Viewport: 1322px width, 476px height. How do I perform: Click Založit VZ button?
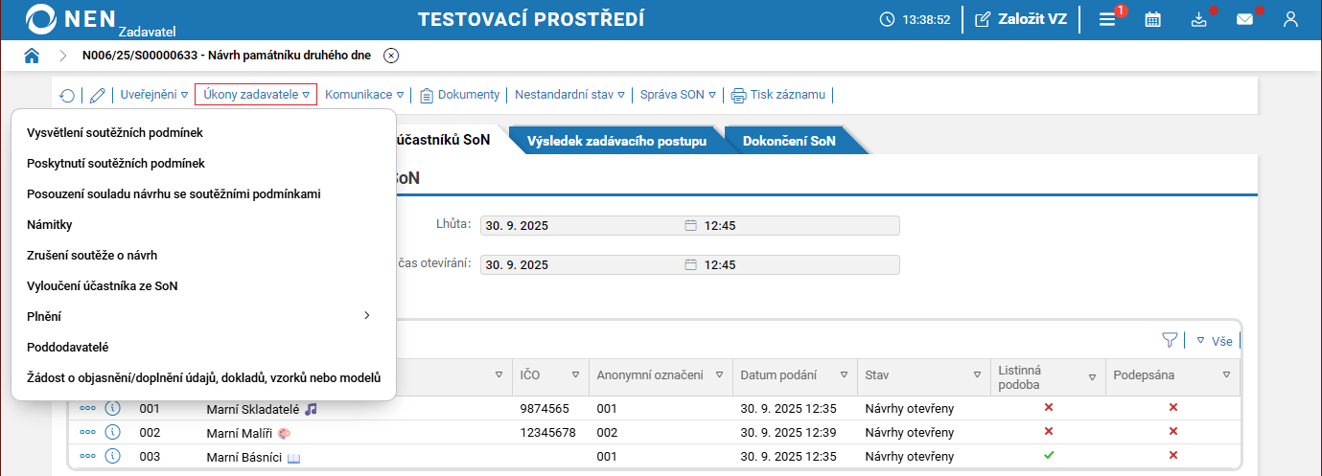(1021, 19)
